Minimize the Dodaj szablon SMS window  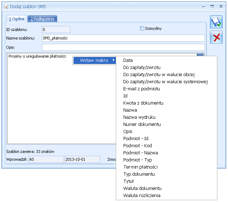(x=203, y=6)
